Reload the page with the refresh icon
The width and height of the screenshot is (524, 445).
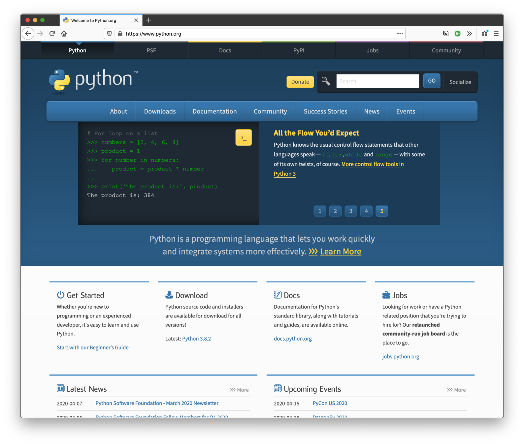point(52,34)
